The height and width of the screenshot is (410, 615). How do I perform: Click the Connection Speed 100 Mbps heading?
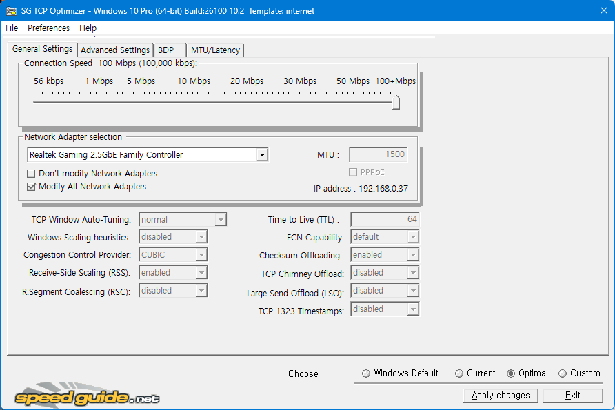[110, 63]
